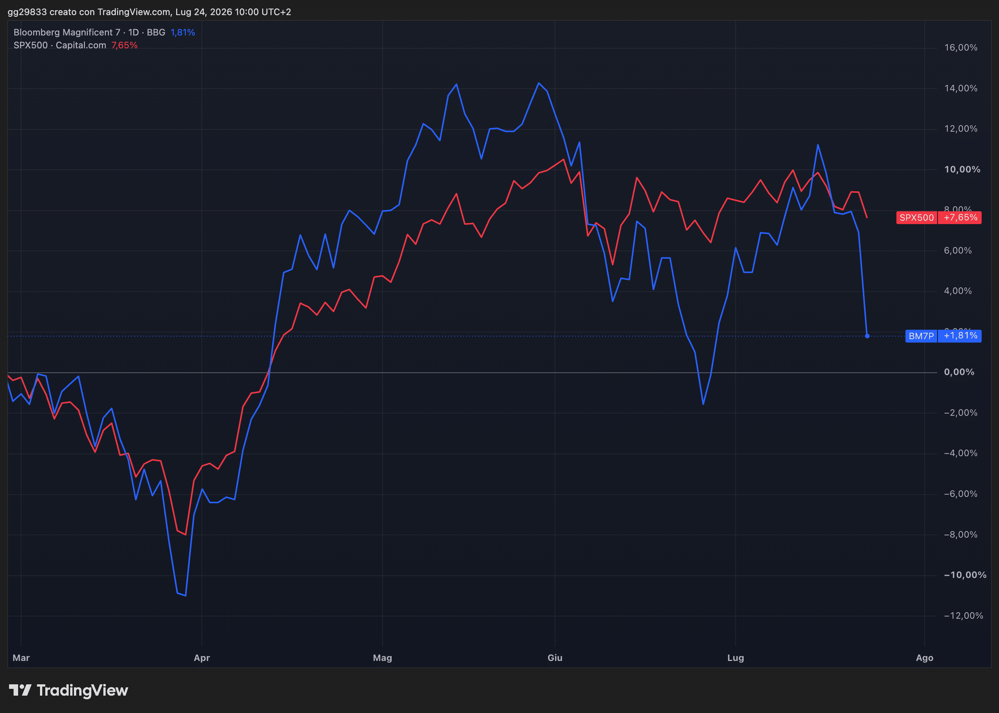Image resolution: width=999 pixels, height=713 pixels.
Task: Click the −10,00% level on price scale
Action: [965, 575]
